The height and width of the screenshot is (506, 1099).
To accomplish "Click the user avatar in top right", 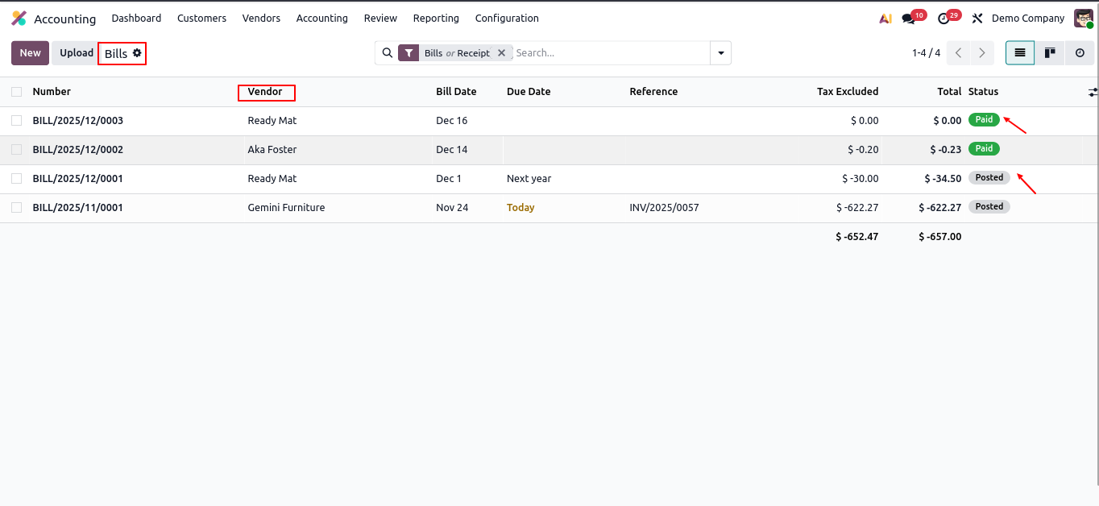I will coord(1083,19).
